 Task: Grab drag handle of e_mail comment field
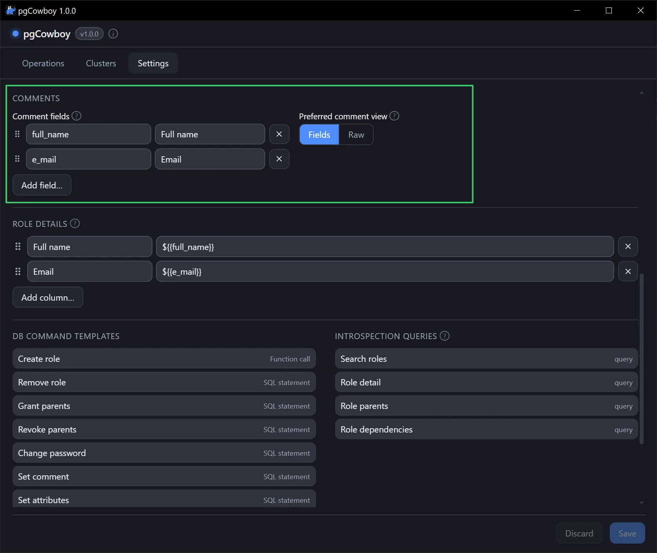coord(17,159)
